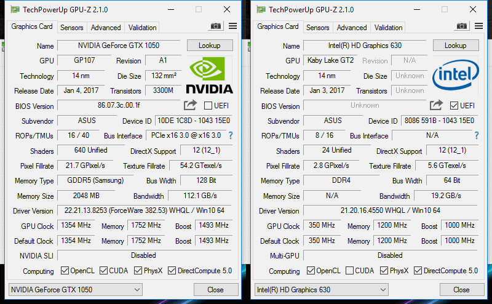Open the Intel(R) HD Graphics 630 GPU selector dropdown

click(x=321, y=290)
